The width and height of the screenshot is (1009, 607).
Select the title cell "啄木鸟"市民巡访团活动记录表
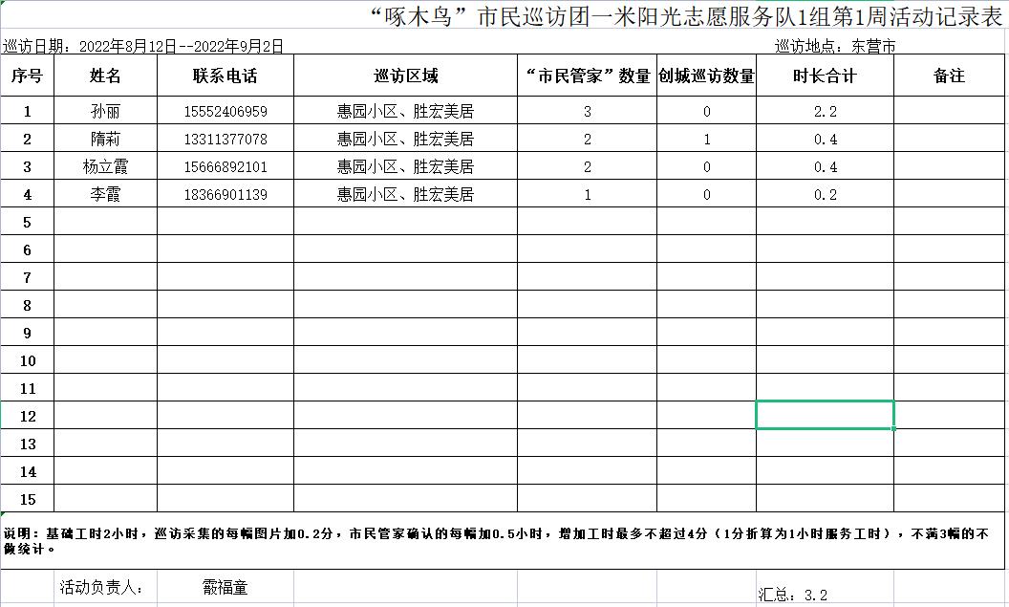coord(686,16)
